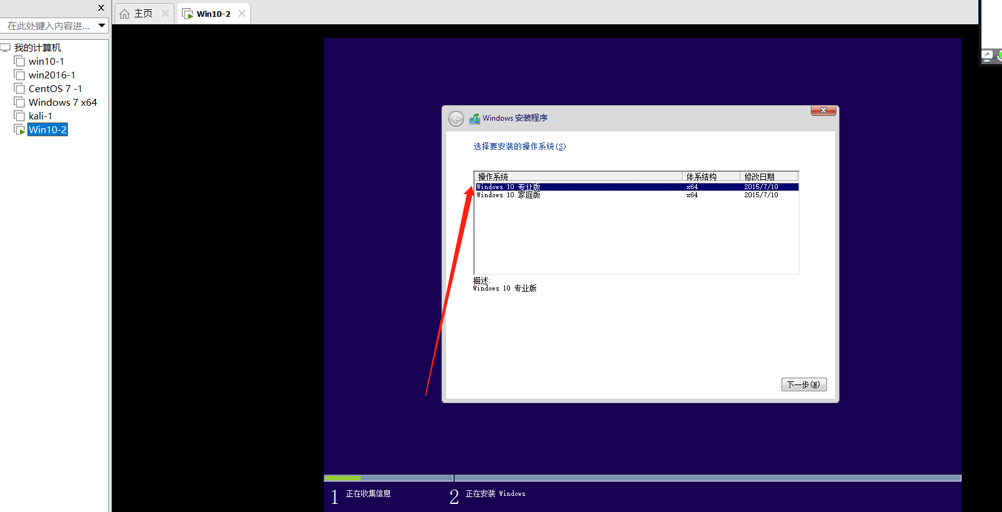Click the win10-1 VM icon
Viewport: 1002px width, 512px height.
19,61
